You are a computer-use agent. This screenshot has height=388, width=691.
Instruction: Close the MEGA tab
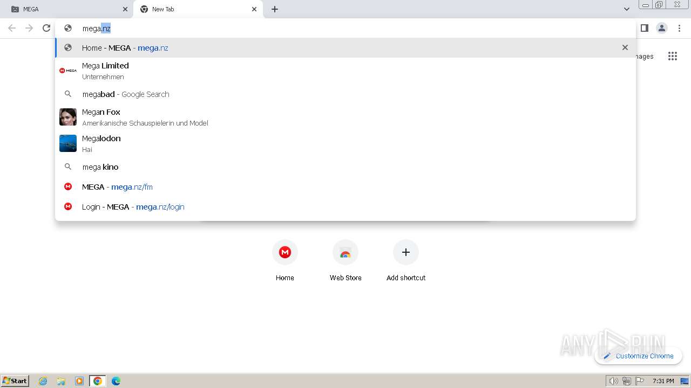click(x=125, y=9)
